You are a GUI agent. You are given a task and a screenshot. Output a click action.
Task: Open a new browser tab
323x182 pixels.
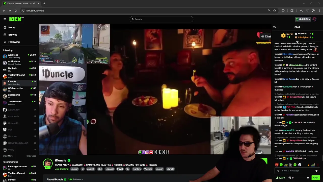point(44,4)
